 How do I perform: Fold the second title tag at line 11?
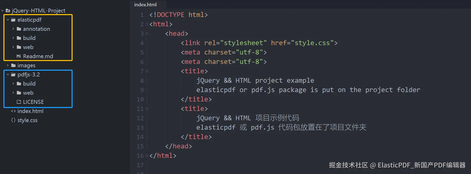pos(147,109)
